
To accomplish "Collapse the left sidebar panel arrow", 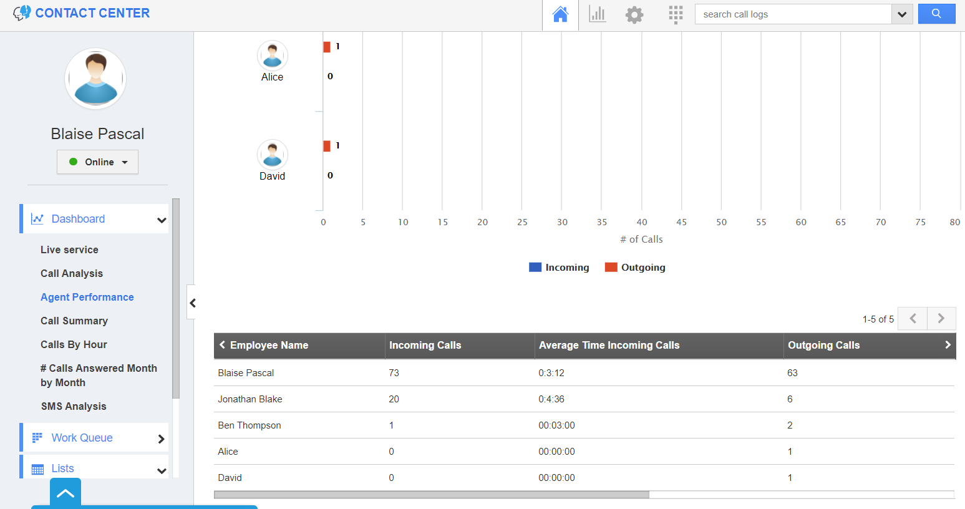I will (x=192, y=303).
